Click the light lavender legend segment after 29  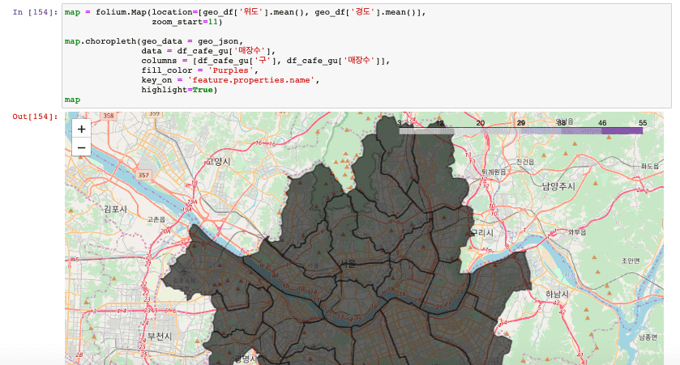[x=541, y=131]
